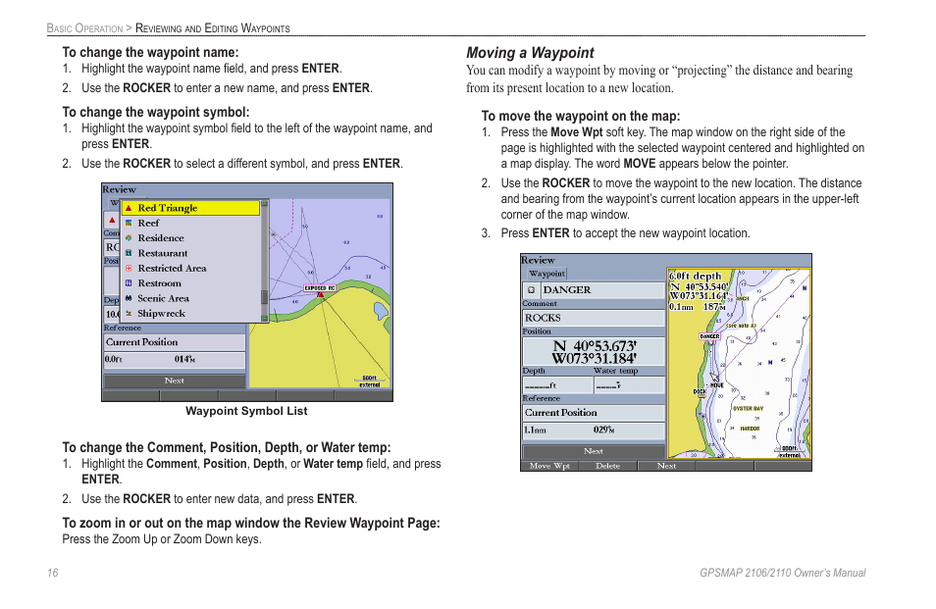Click Basic Operation in the header breadcrumb
Viewport: 936px width, 609px height.
click(84, 28)
